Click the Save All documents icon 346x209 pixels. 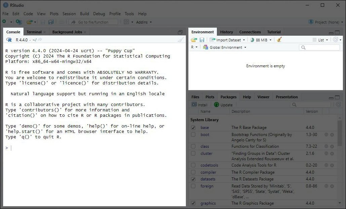[x=51, y=22]
